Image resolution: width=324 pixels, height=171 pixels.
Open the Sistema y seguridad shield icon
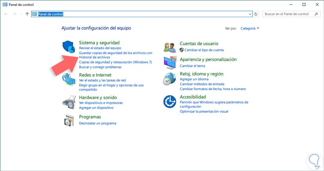(69, 47)
